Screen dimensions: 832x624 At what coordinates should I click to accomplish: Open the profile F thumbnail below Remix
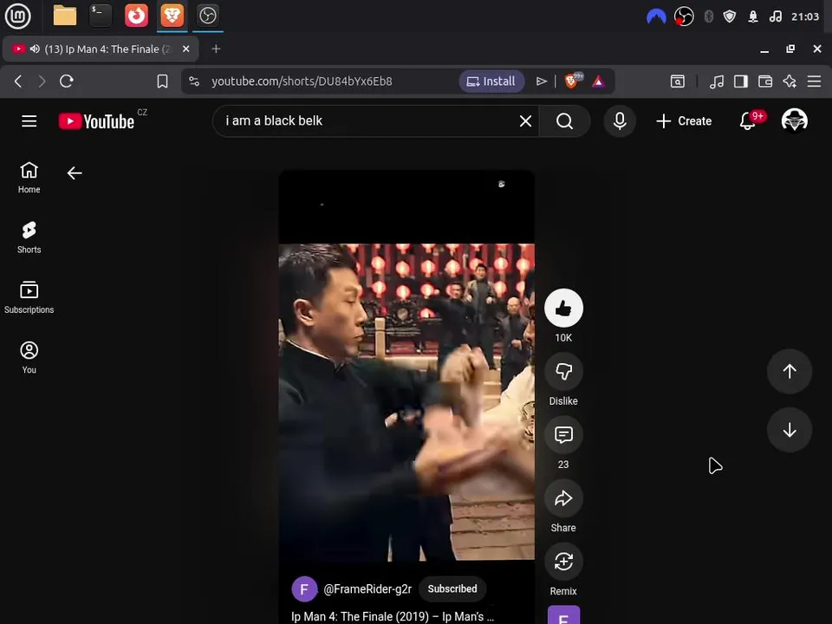(x=563, y=615)
